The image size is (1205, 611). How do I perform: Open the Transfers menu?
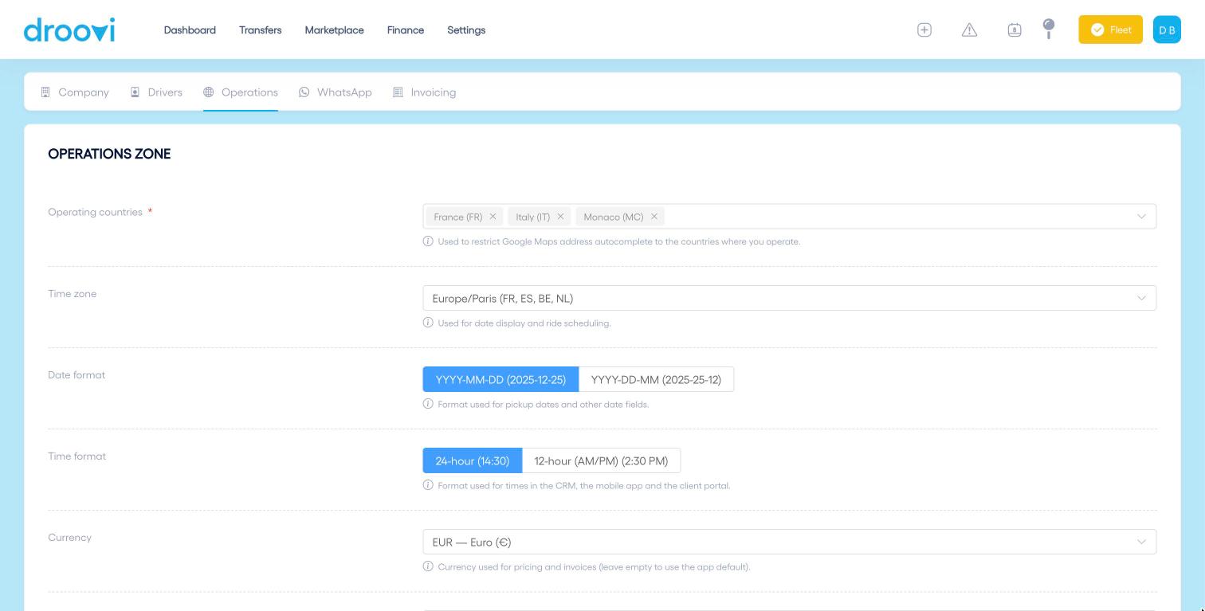[261, 30]
